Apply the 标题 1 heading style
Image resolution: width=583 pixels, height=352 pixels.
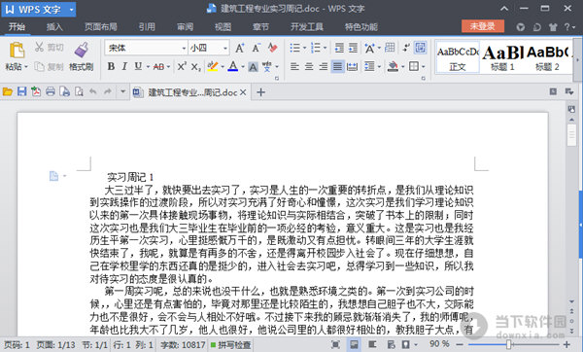(502, 57)
